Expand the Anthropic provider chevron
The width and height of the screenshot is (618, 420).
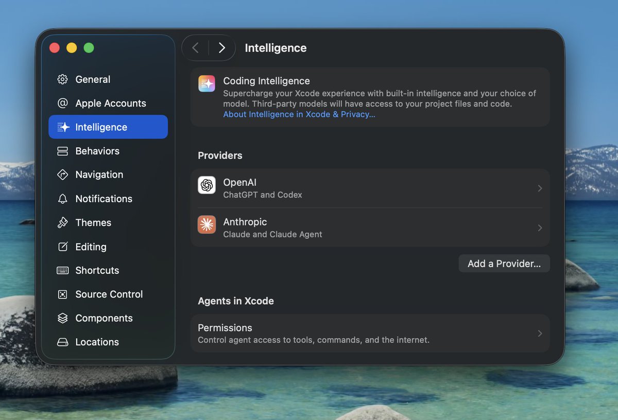[540, 227]
